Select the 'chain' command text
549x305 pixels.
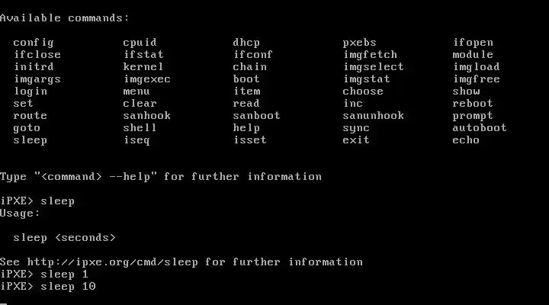(x=249, y=67)
